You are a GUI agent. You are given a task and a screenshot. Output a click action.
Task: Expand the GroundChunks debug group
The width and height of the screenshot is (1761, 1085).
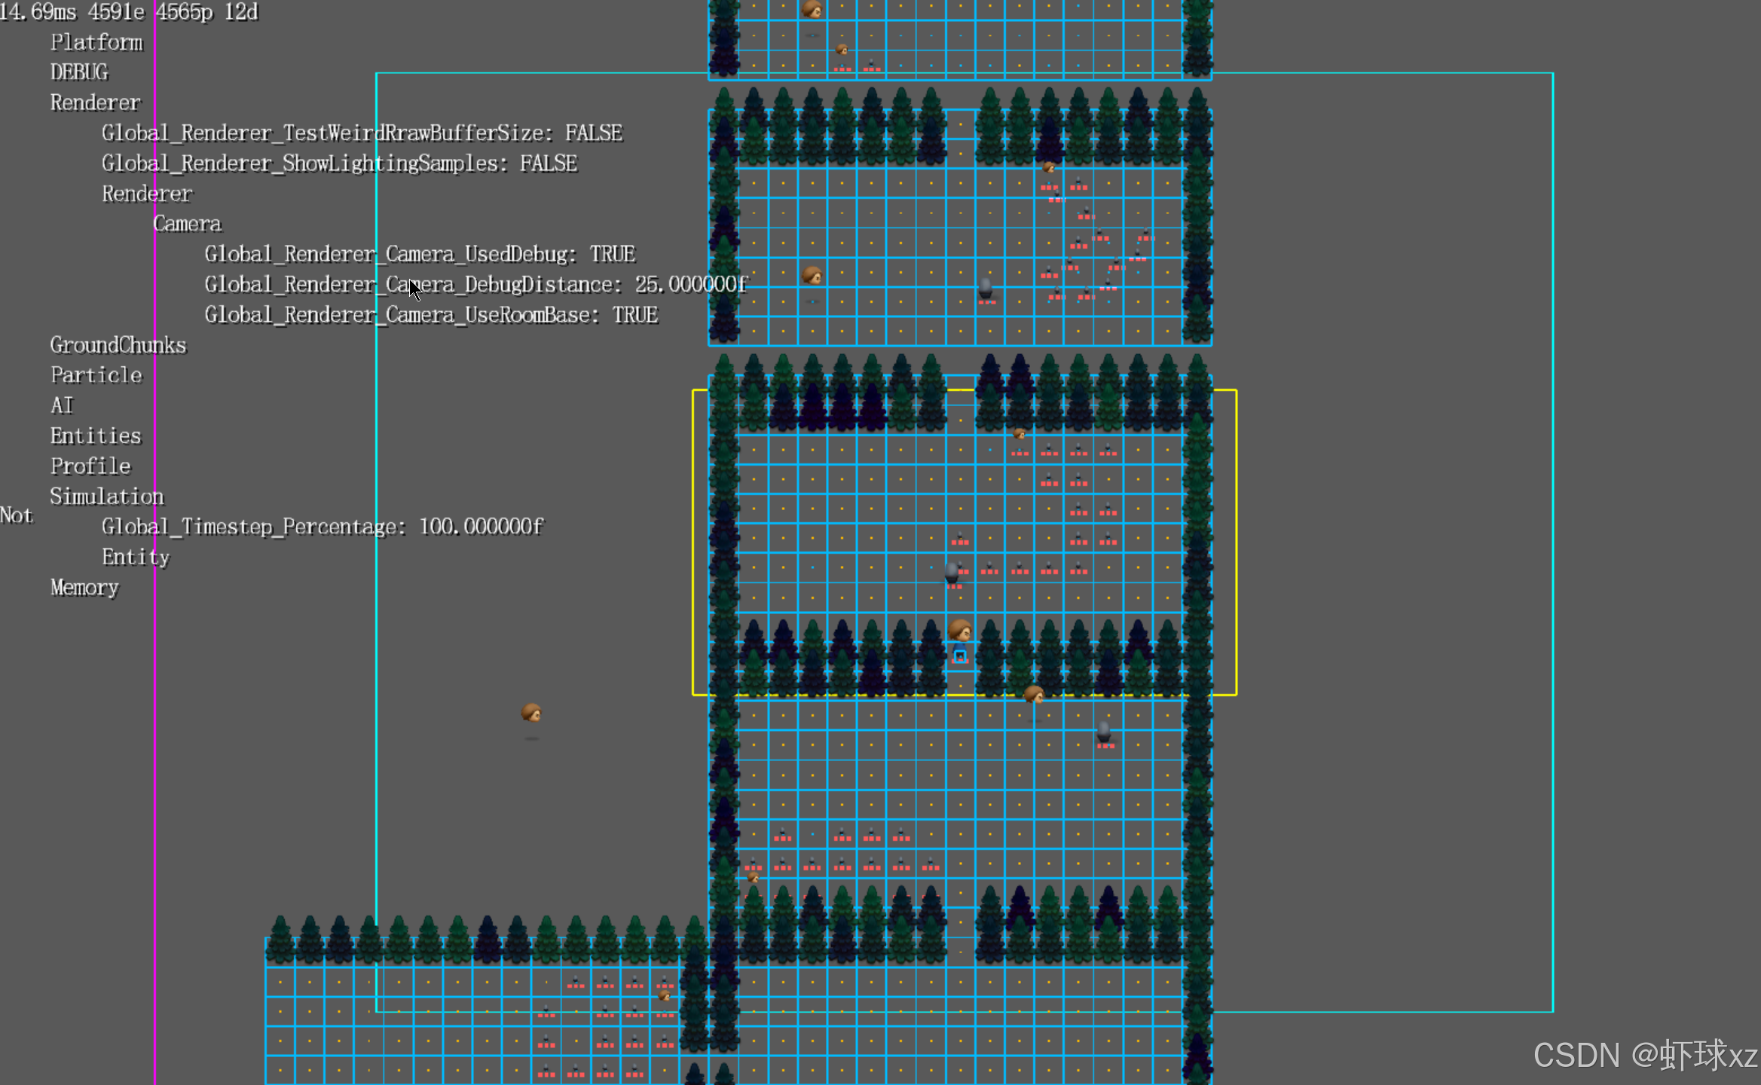pyautogui.click(x=118, y=345)
